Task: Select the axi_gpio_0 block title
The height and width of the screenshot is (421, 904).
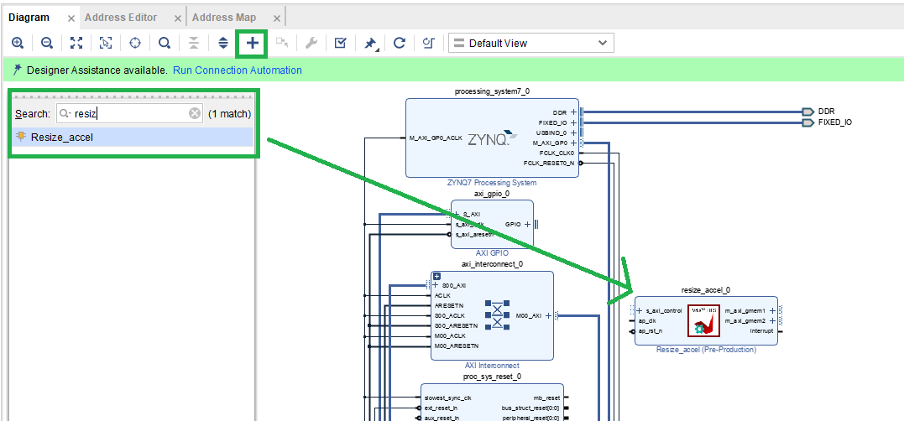Action: 492,194
